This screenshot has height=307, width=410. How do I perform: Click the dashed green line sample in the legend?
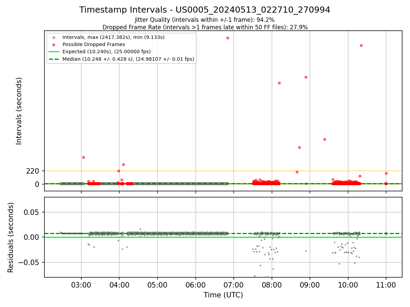tap(54, 59)
